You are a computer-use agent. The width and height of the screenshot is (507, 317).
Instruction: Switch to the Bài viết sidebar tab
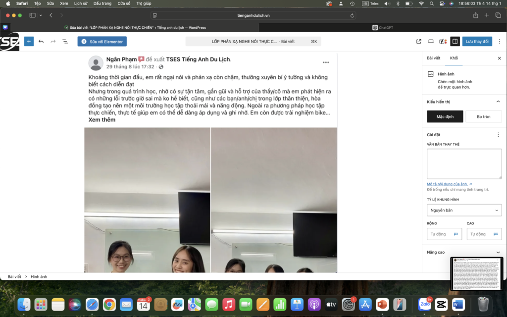433,58
